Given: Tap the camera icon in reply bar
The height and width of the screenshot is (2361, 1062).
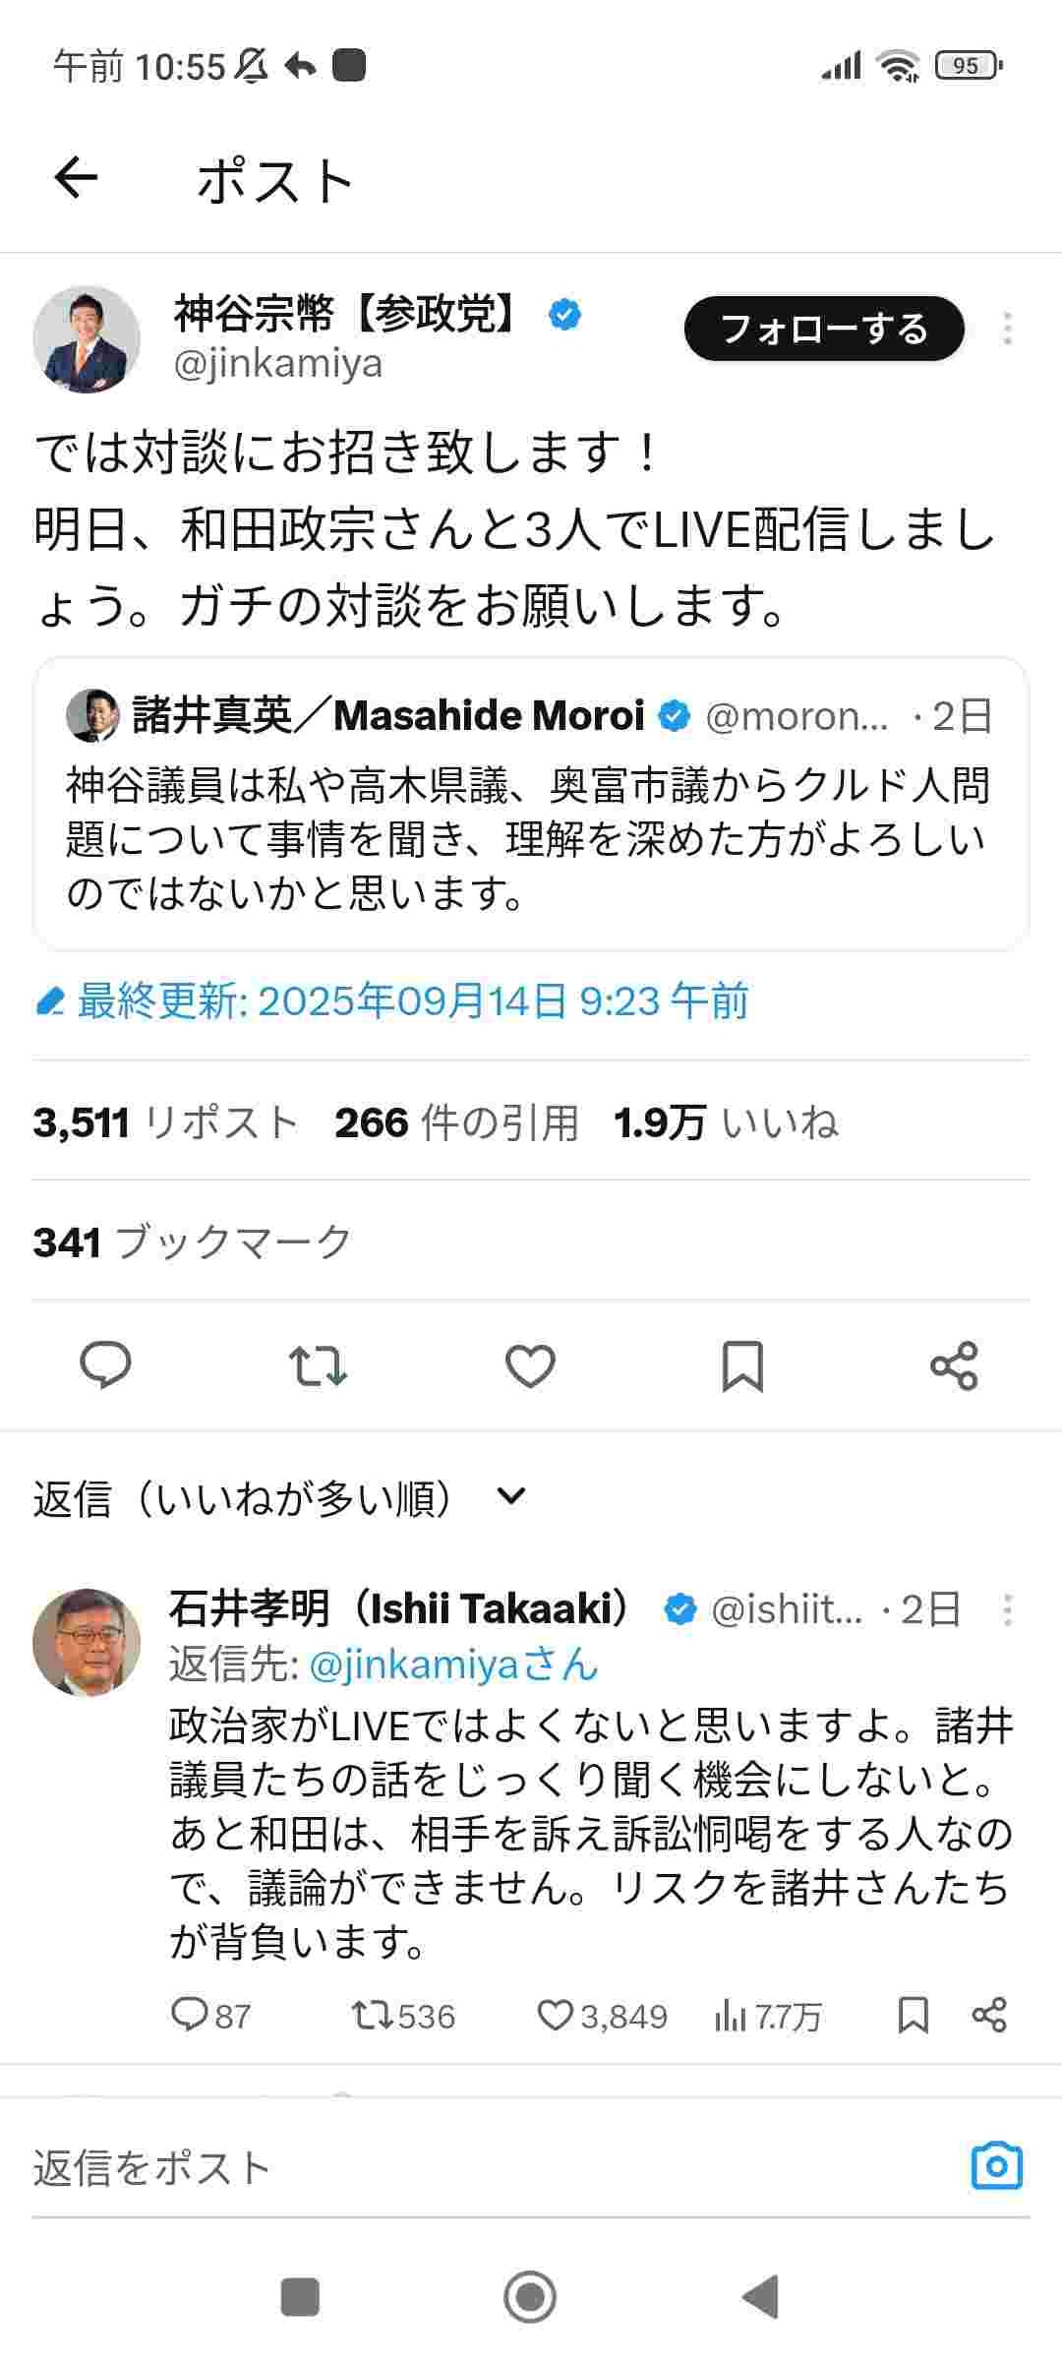Looking at the screenshot, I should [x=996, y=2165].
